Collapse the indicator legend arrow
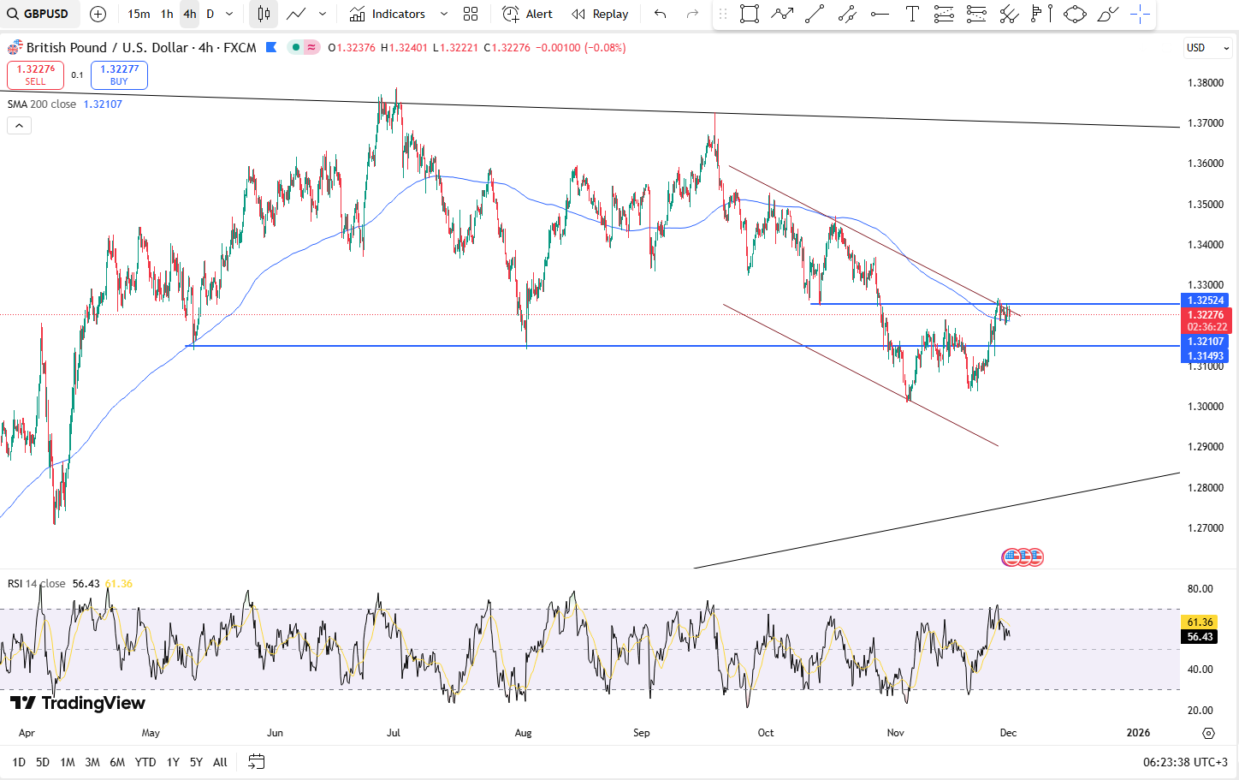Viewport: 1239px width, 780px height. click(x=19, y=126)
